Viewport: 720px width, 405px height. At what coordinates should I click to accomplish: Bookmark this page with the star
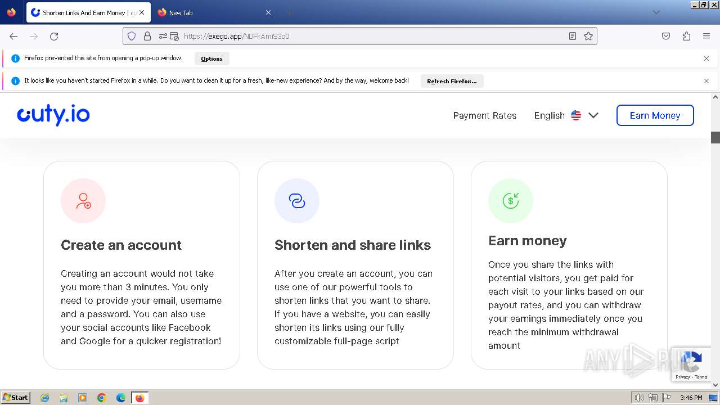(588, 36)
